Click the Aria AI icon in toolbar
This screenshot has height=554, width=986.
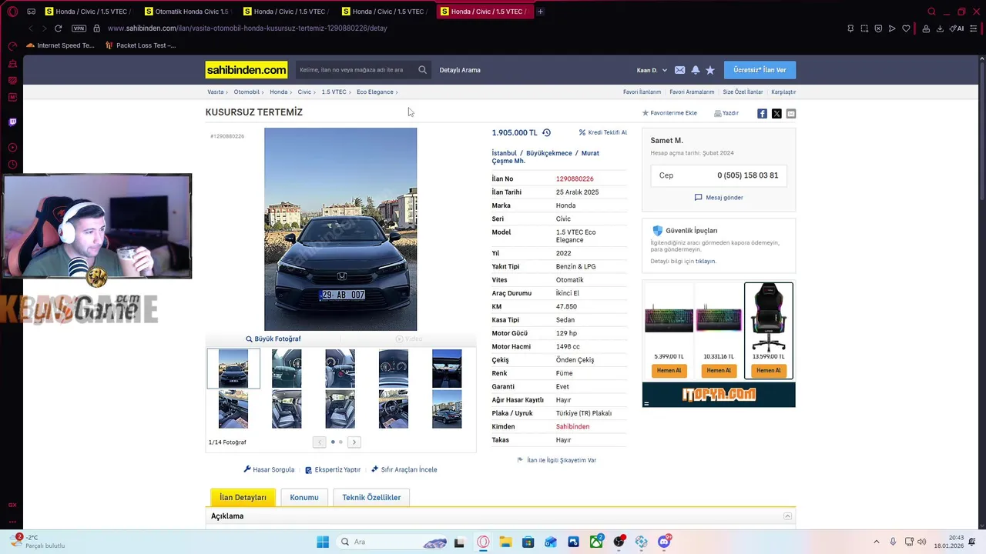point(957,28)
